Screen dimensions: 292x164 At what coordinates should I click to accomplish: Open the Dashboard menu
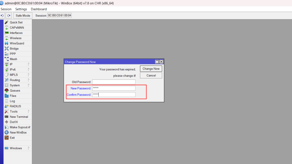click(x=39, y=9)
